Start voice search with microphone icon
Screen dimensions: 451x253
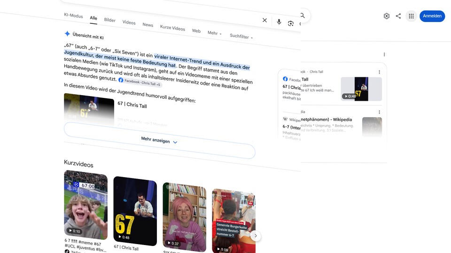click(279, 22)
